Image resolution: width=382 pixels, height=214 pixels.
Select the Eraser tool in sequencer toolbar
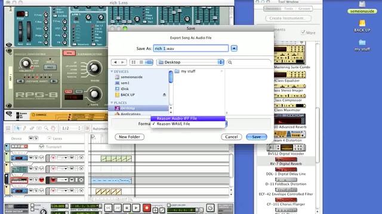tap(32, 128)
